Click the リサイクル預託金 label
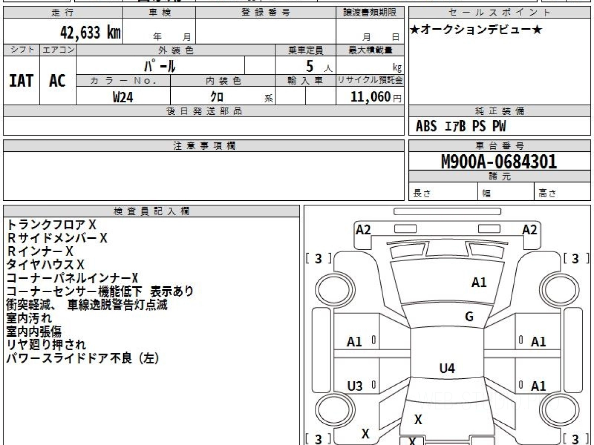Image resolution: width=594 pixels, height=445 pixels. click(x=370, y=81)
